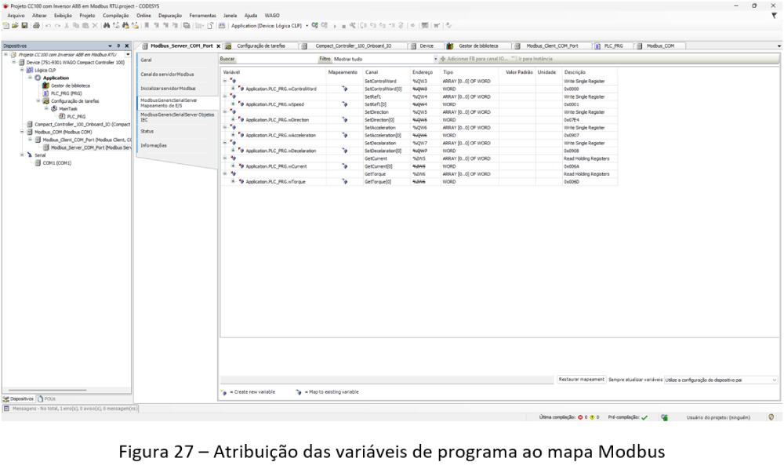
Task: Click the Find binoculars icon in the toolbar
Action: (106, 25)
